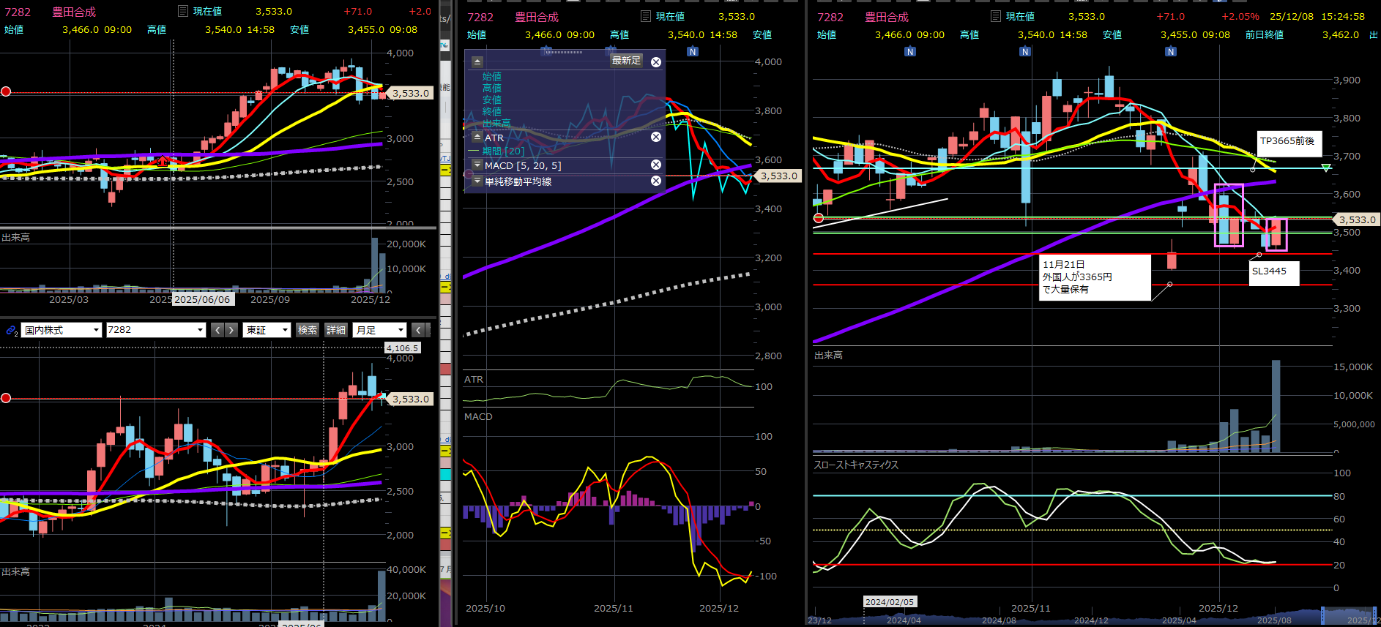This screenshot has height=627, width=1381.
Task: Open the 国内株式 market type dropdown
Action: (x=62, y=331)
